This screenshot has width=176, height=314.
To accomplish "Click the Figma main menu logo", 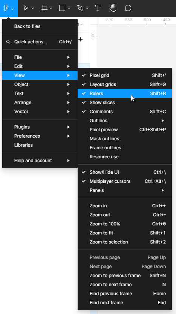I will point(6,8).
